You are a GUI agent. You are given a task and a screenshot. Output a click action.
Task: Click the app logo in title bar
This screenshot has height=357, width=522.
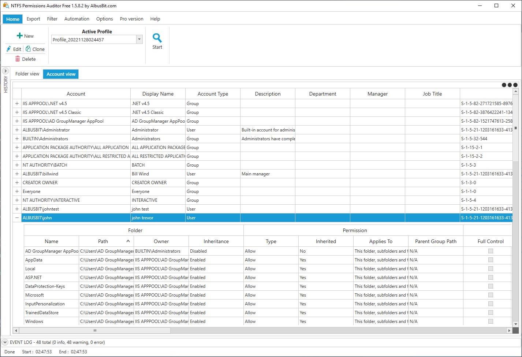6,5
